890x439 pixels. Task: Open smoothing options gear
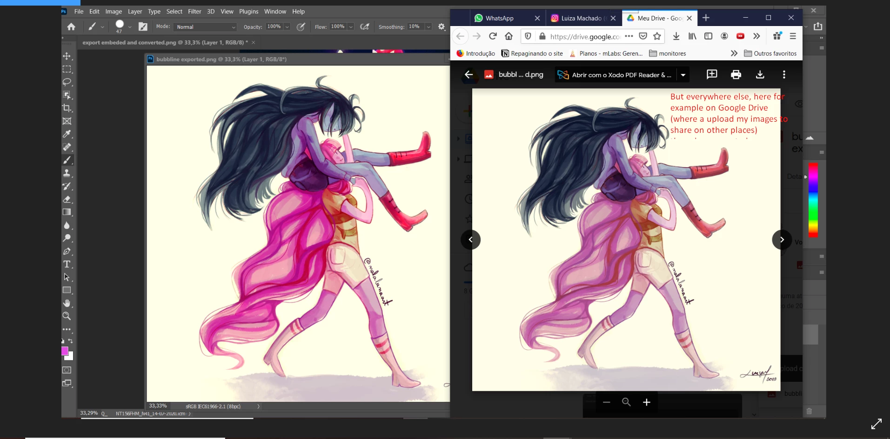[442, 27]
